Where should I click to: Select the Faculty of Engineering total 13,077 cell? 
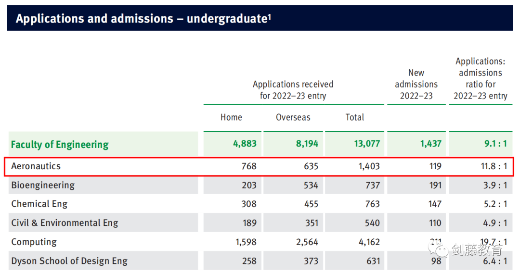366,144
